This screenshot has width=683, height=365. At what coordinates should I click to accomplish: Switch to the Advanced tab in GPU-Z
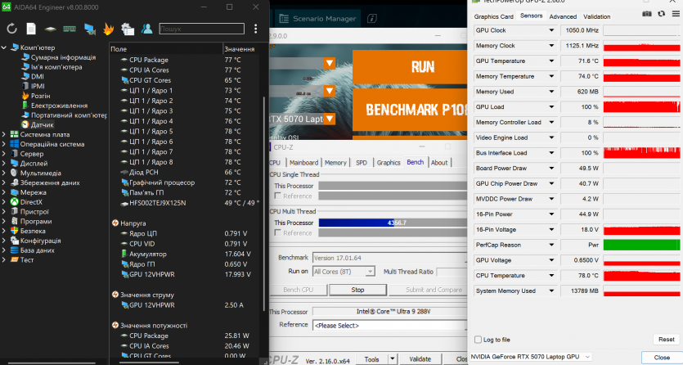[x=563, y=16]
